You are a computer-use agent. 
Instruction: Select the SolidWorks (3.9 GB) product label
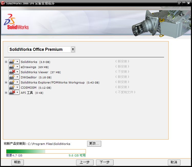tap(36, 62)
